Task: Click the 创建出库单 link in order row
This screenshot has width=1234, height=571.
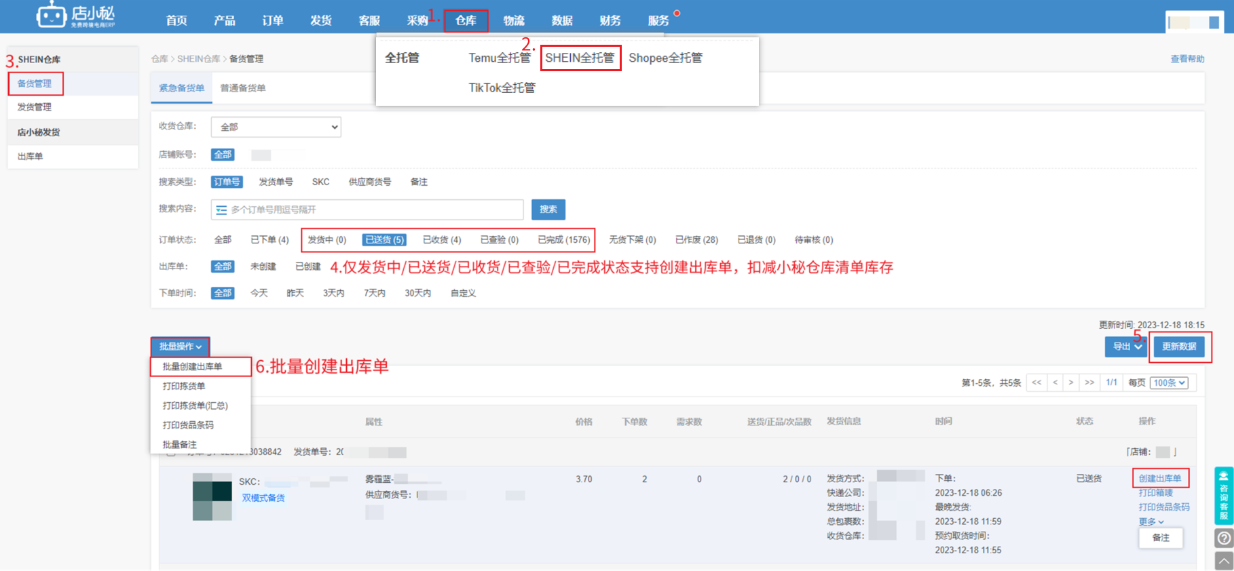Action: 1160,479
